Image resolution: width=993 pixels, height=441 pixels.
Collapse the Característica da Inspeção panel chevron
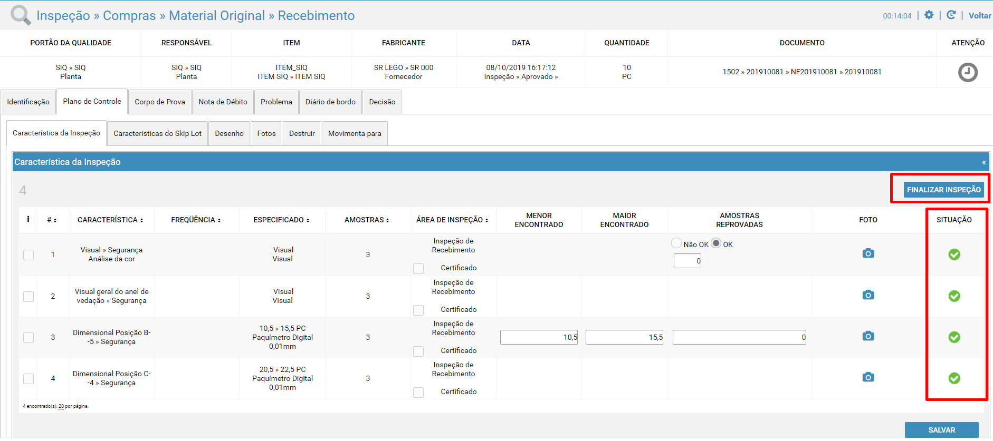click(984, 162)
